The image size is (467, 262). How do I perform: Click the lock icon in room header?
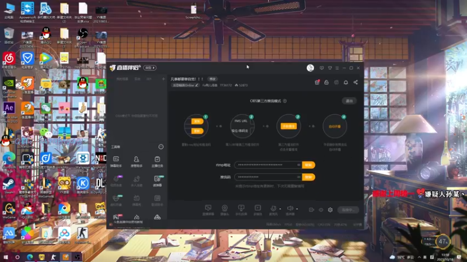[x=326, y=82]
